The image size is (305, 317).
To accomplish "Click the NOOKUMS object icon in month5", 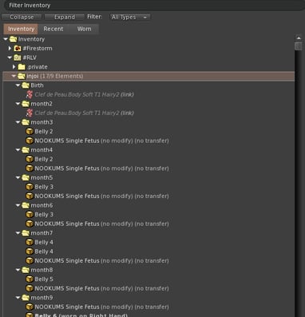I will coord(30,196).
